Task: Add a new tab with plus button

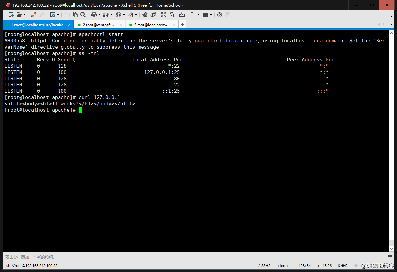Action: (182, 25)
